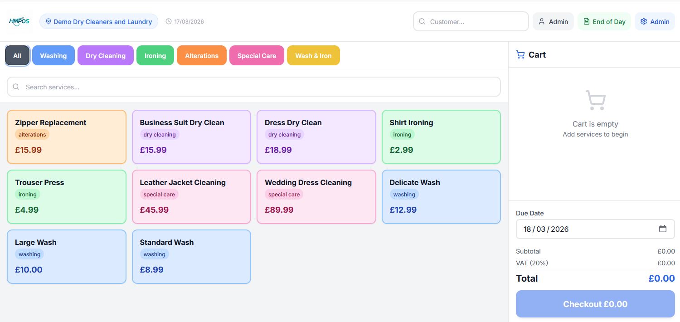Click the Checkout £0.00 button
This screenshot has width=680, height=322.
pyautogui.click(x=595, y=304)
